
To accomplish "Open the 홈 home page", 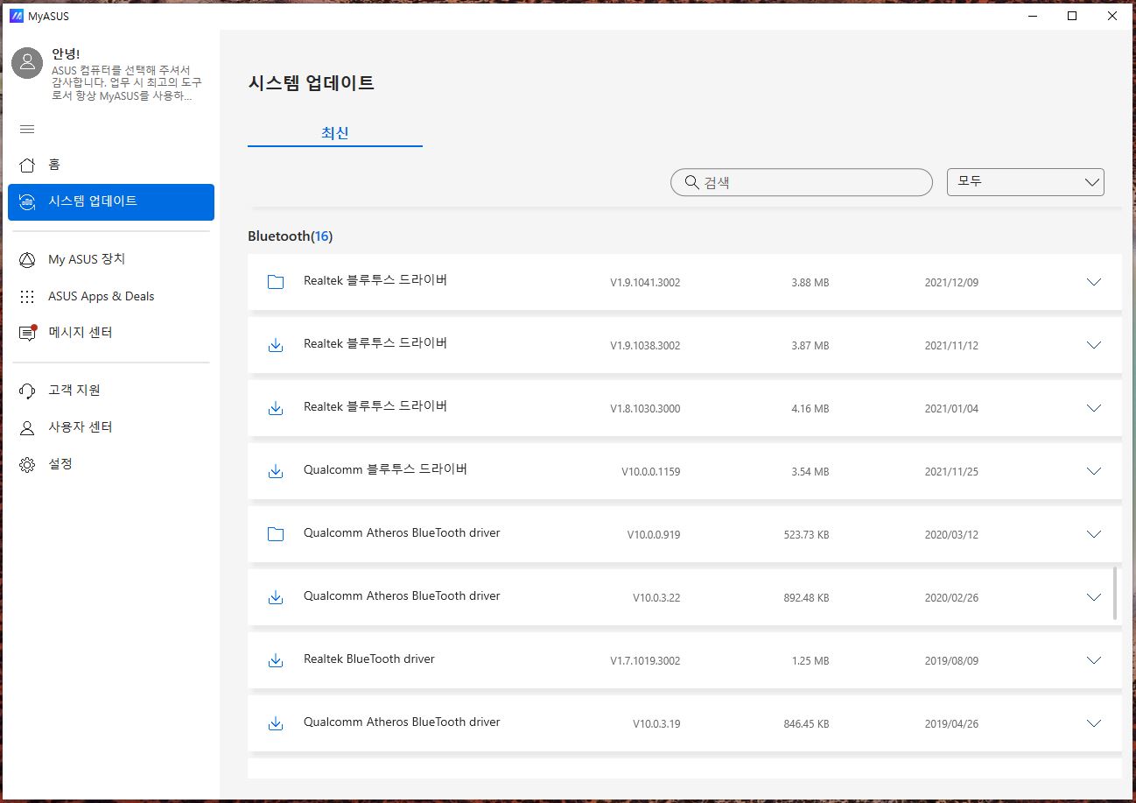I will coord(111,165).
